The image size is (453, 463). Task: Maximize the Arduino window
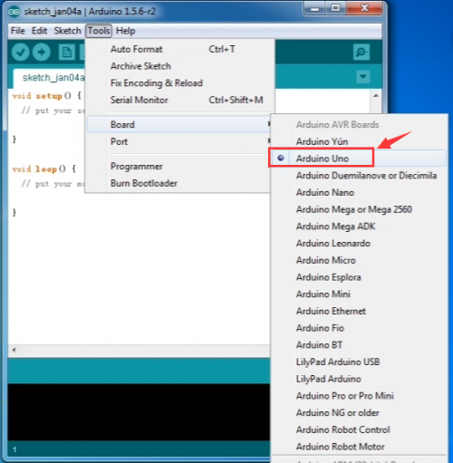point(335,8)
